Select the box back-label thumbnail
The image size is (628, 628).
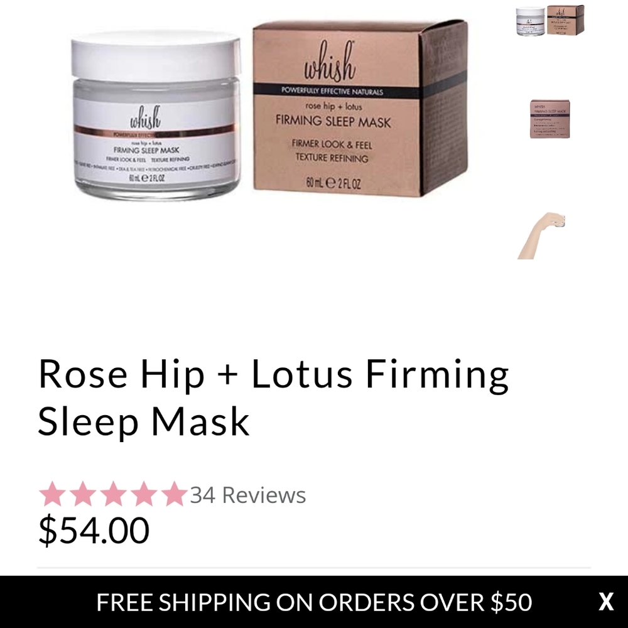(550, 119)
